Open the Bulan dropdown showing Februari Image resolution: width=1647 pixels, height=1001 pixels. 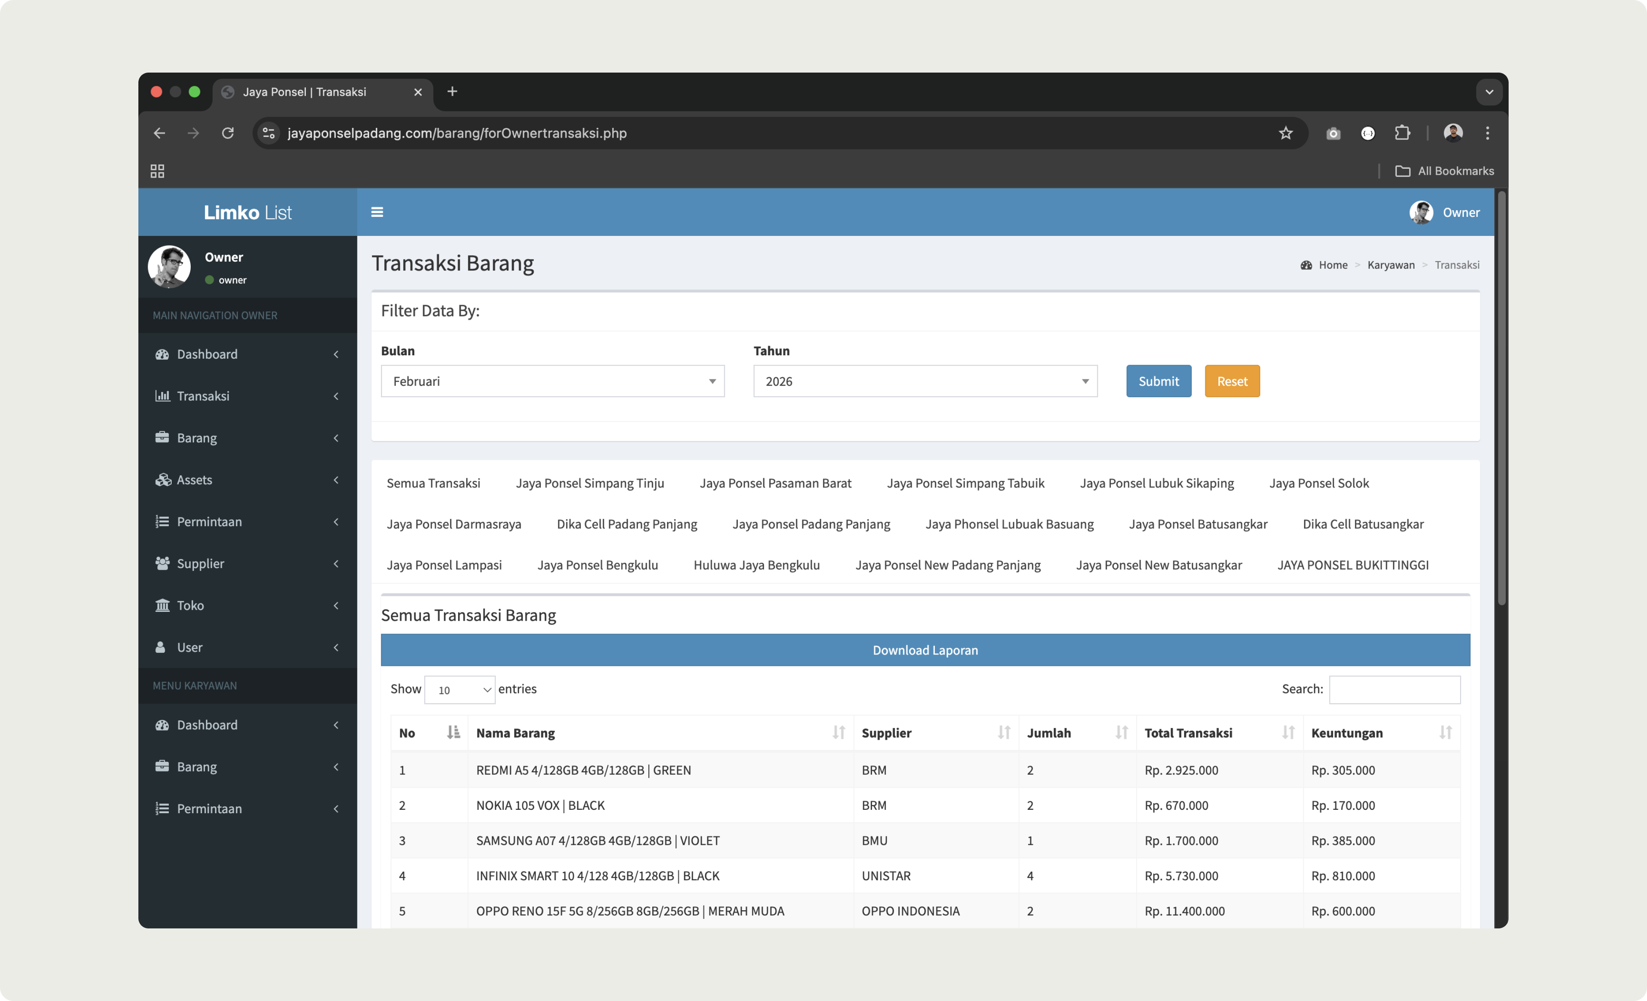(552, 381)
